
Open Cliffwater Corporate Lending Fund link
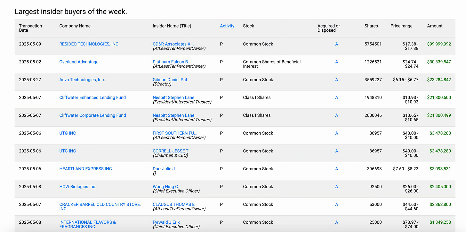click(x=92, y=115)
